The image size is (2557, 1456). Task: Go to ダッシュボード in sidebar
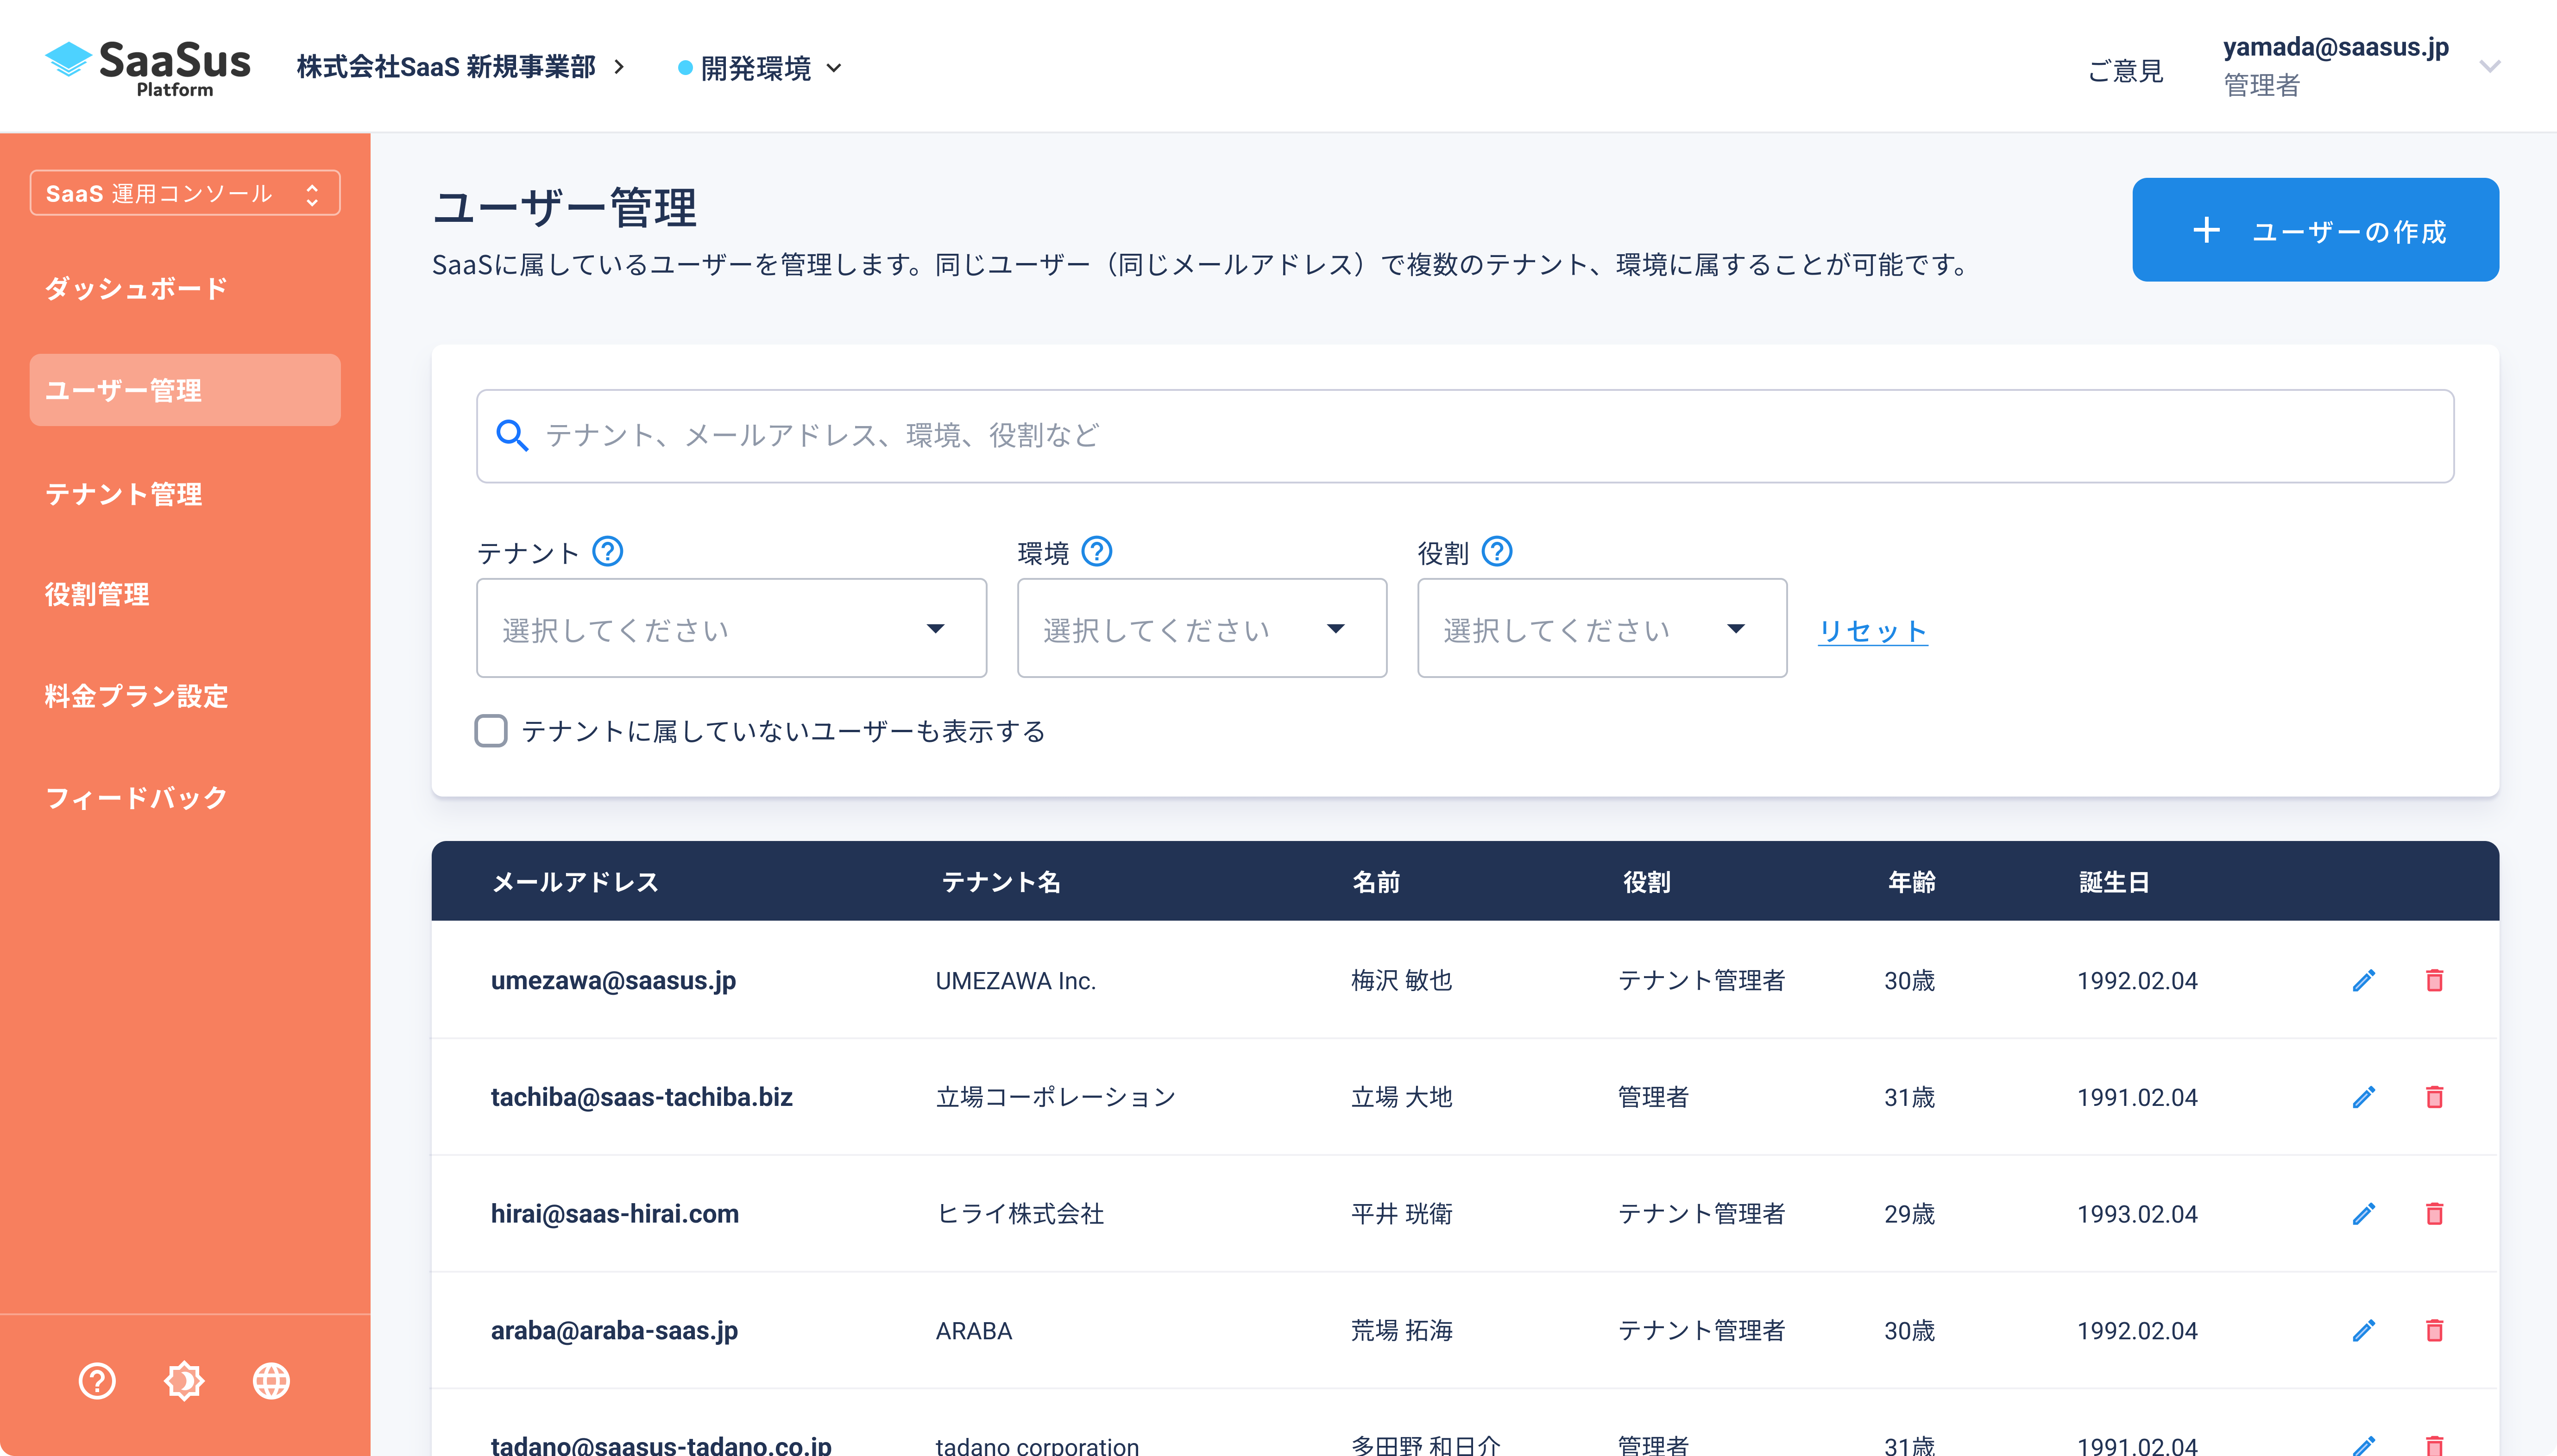click(x=136, y=289)
